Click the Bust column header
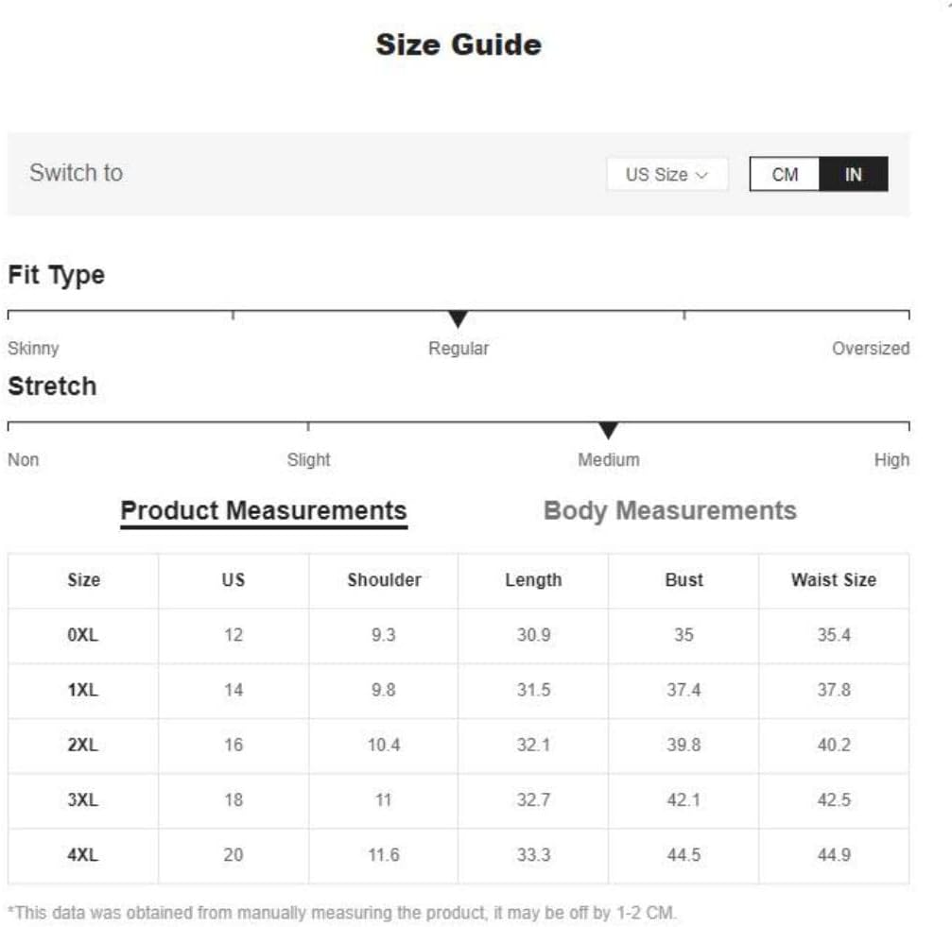 tap(684, 580)
